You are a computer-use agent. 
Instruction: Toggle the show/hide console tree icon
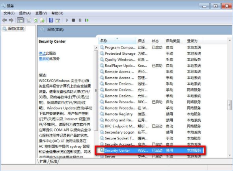[x=20, y=20]
